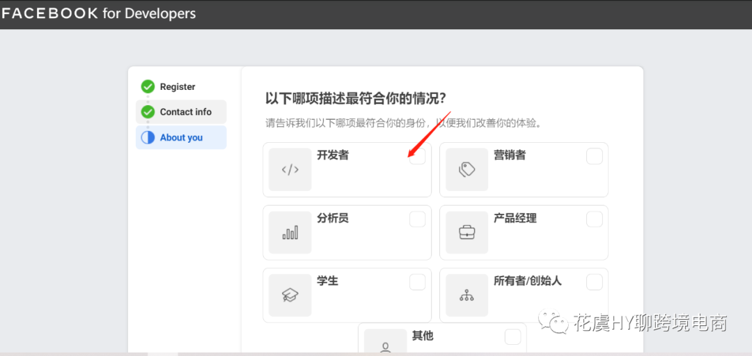
Task: Click the 其他 label text
Action: pyautogui.click(x=423, y=336)
